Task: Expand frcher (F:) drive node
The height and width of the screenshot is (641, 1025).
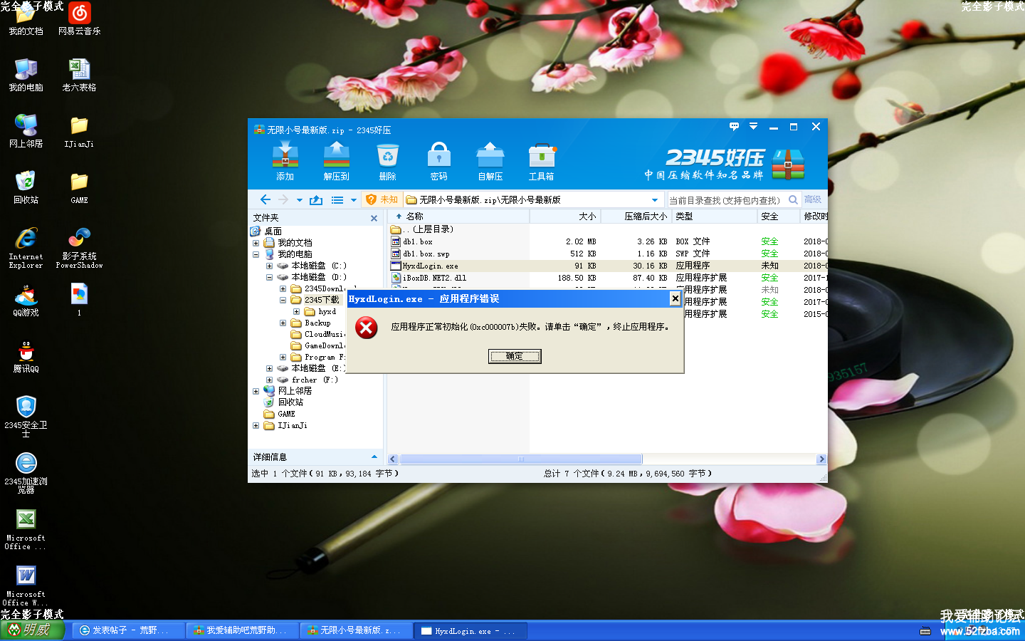Action: 269,380
